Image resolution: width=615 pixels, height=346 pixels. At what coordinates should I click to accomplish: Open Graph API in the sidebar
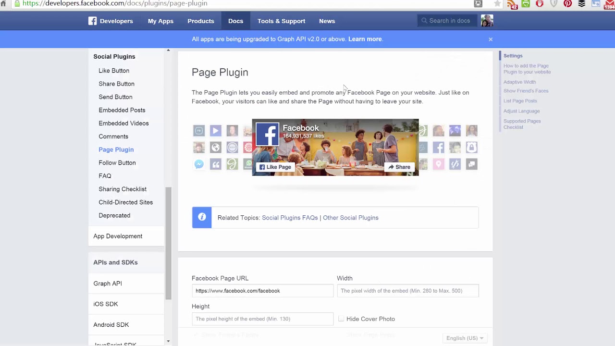[x=108, y=284]
